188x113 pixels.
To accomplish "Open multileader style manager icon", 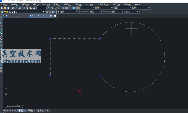I will point(135,8).
